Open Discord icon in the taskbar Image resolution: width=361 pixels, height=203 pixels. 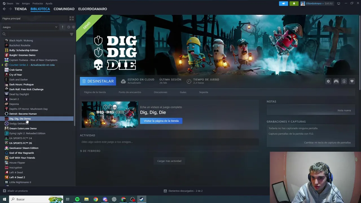(x=105, y=199)
